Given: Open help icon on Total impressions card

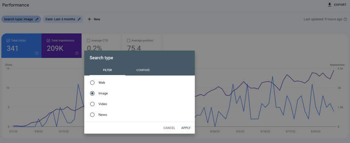Looking at the screenshot, I should [77, 53].
